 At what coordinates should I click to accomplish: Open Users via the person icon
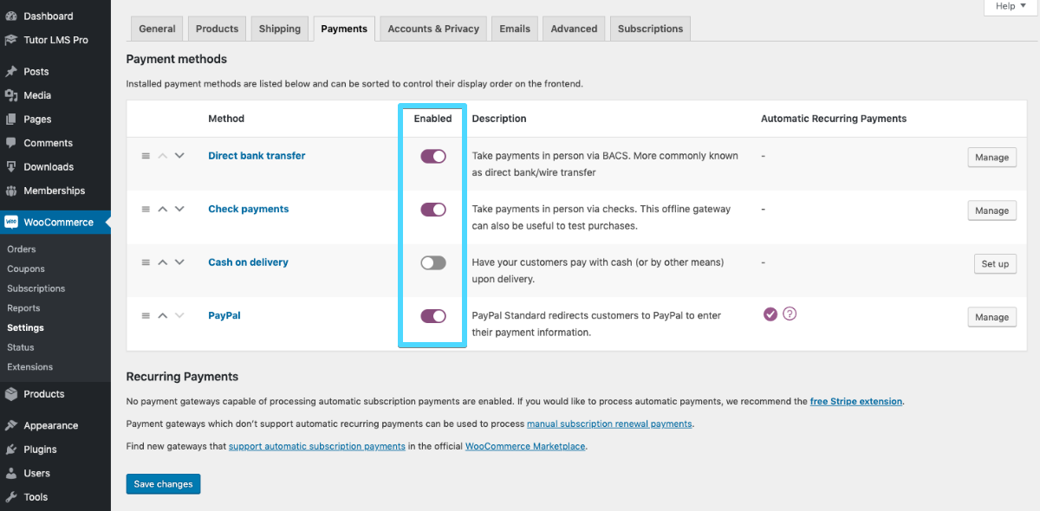11,473
